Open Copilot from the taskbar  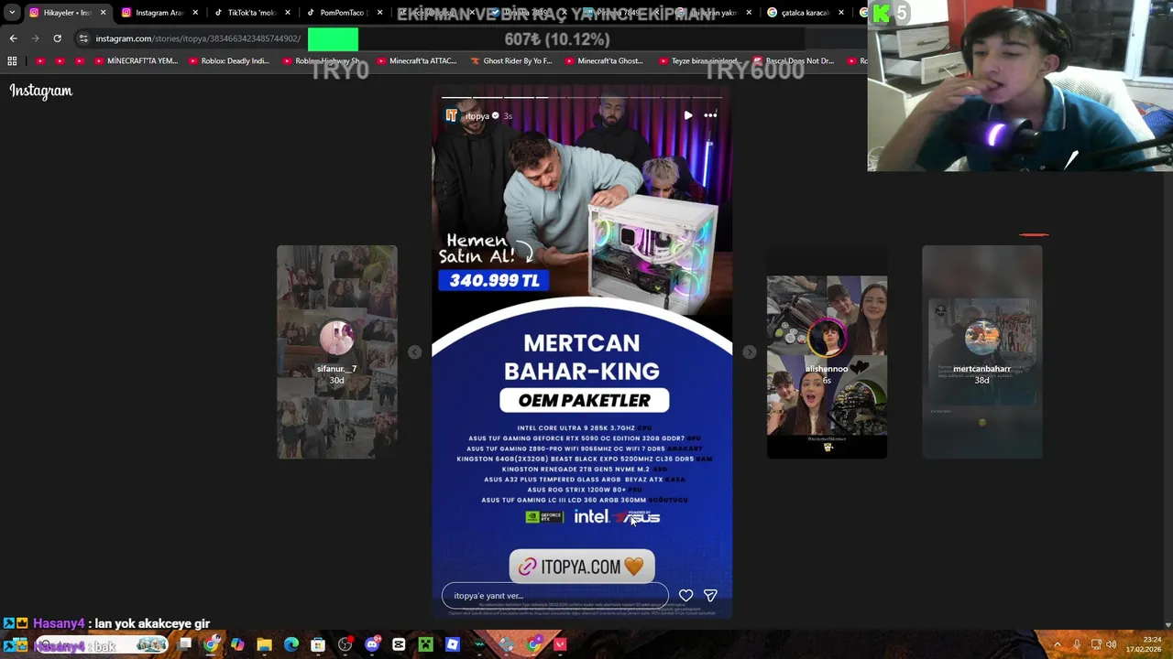point(237,645)
